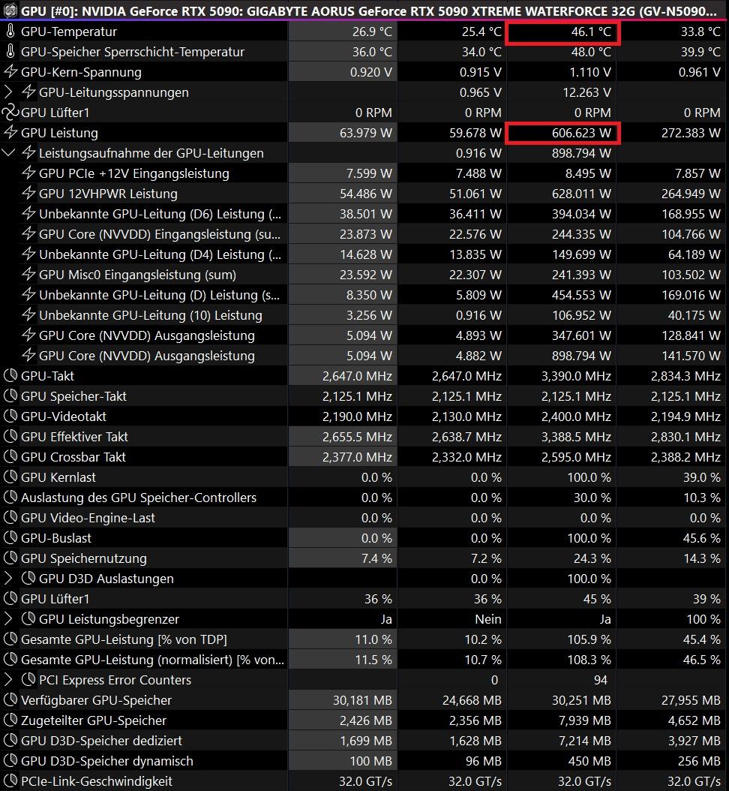The height and width of the screenshot is (791, 729).
Task: Click lightning icon beside Unbekannte GPU-Leitung (10) Leistung
Action: click(x=28, y=314)
